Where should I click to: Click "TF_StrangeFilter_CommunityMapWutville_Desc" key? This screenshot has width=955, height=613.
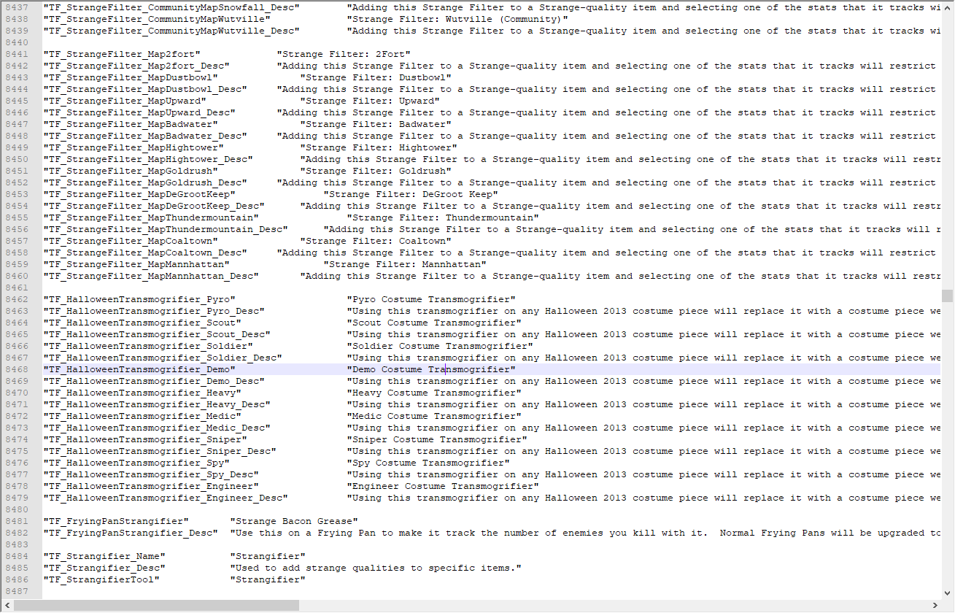[x=171, y=31]
